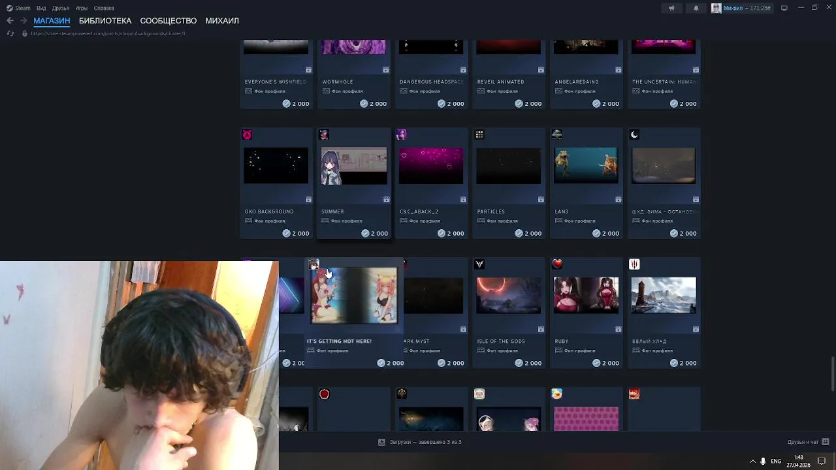
Task: Go forward with the right navigation arrow
Action: (x=24, y=21)
